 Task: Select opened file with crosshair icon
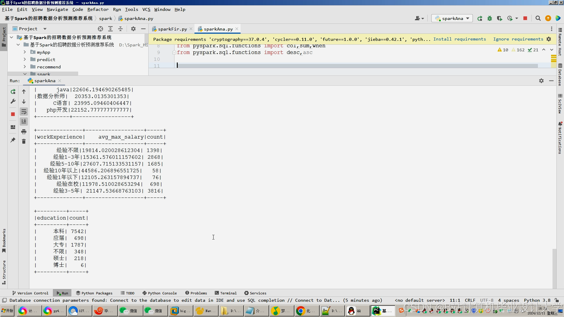[x=100, y=29]
